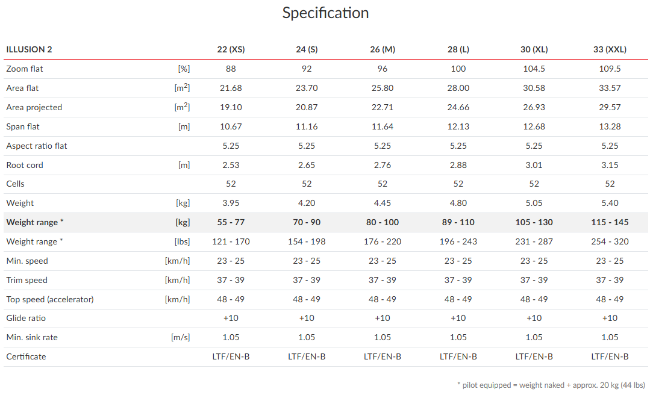Click the 121 - 170 lbs weight range cell

click(x=231, y=241)
